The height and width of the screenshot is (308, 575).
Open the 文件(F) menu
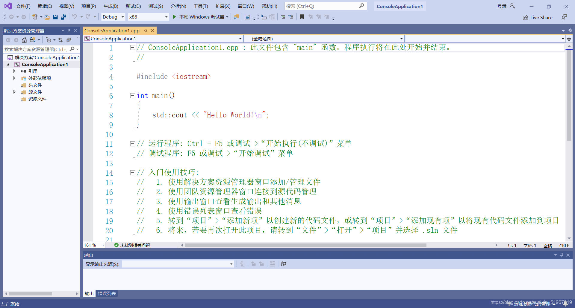click(x=23, y=6)
